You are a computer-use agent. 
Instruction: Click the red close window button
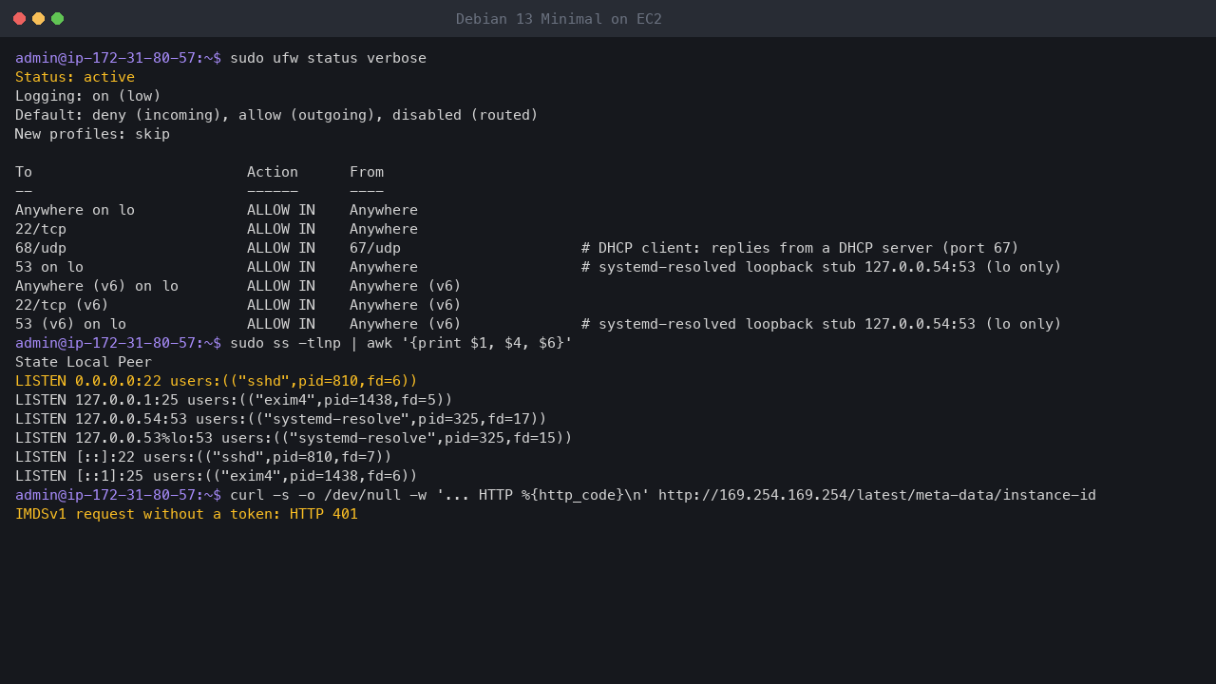pos(20,19)
